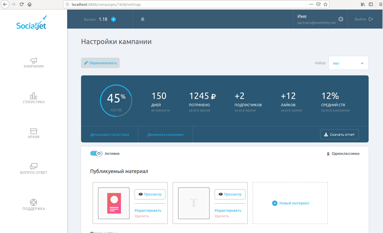Click the plus icon to top up balance

[x=113, y=19]
